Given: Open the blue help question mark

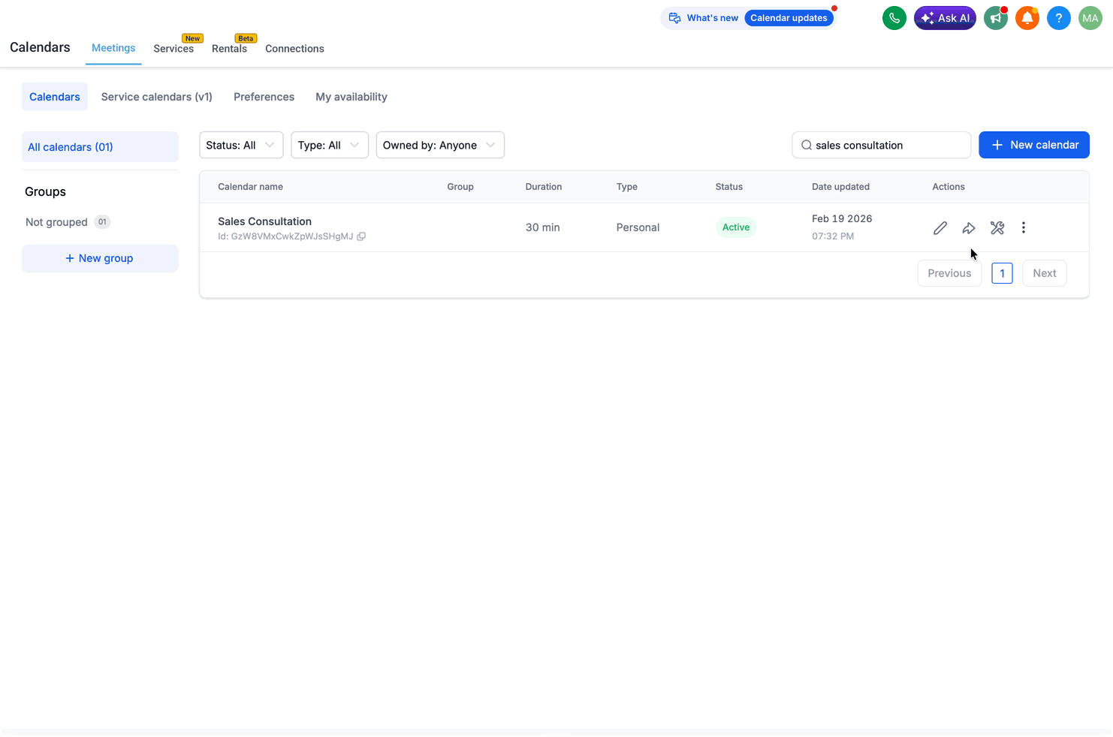Looking at the screenshot, I should click(x=1058, y=18).
